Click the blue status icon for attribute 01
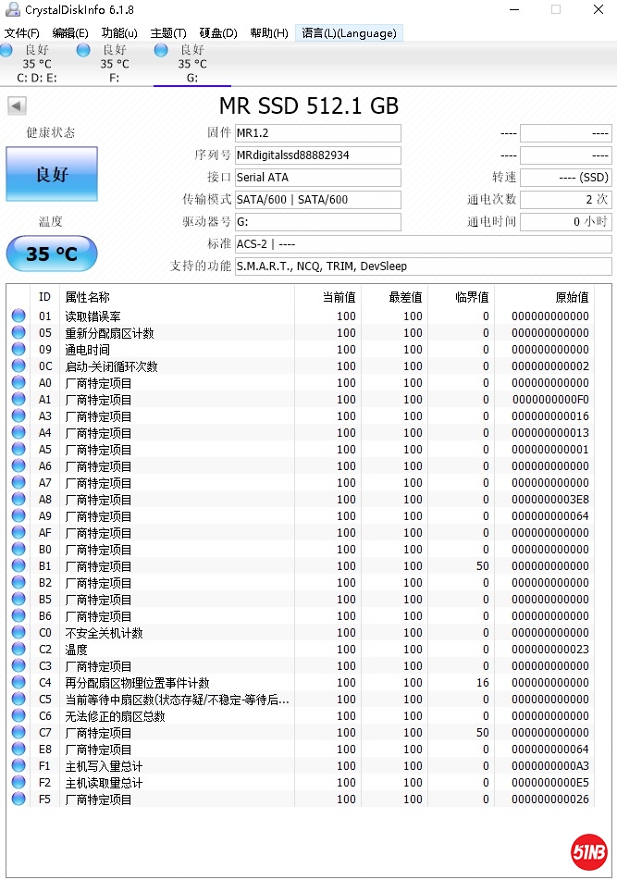The width and height of the screenshot is (617, 880). [19, 316]
